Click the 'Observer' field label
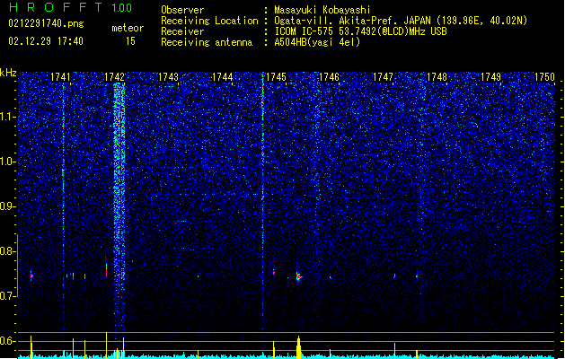565x359 pixels. tap(182, 10)
